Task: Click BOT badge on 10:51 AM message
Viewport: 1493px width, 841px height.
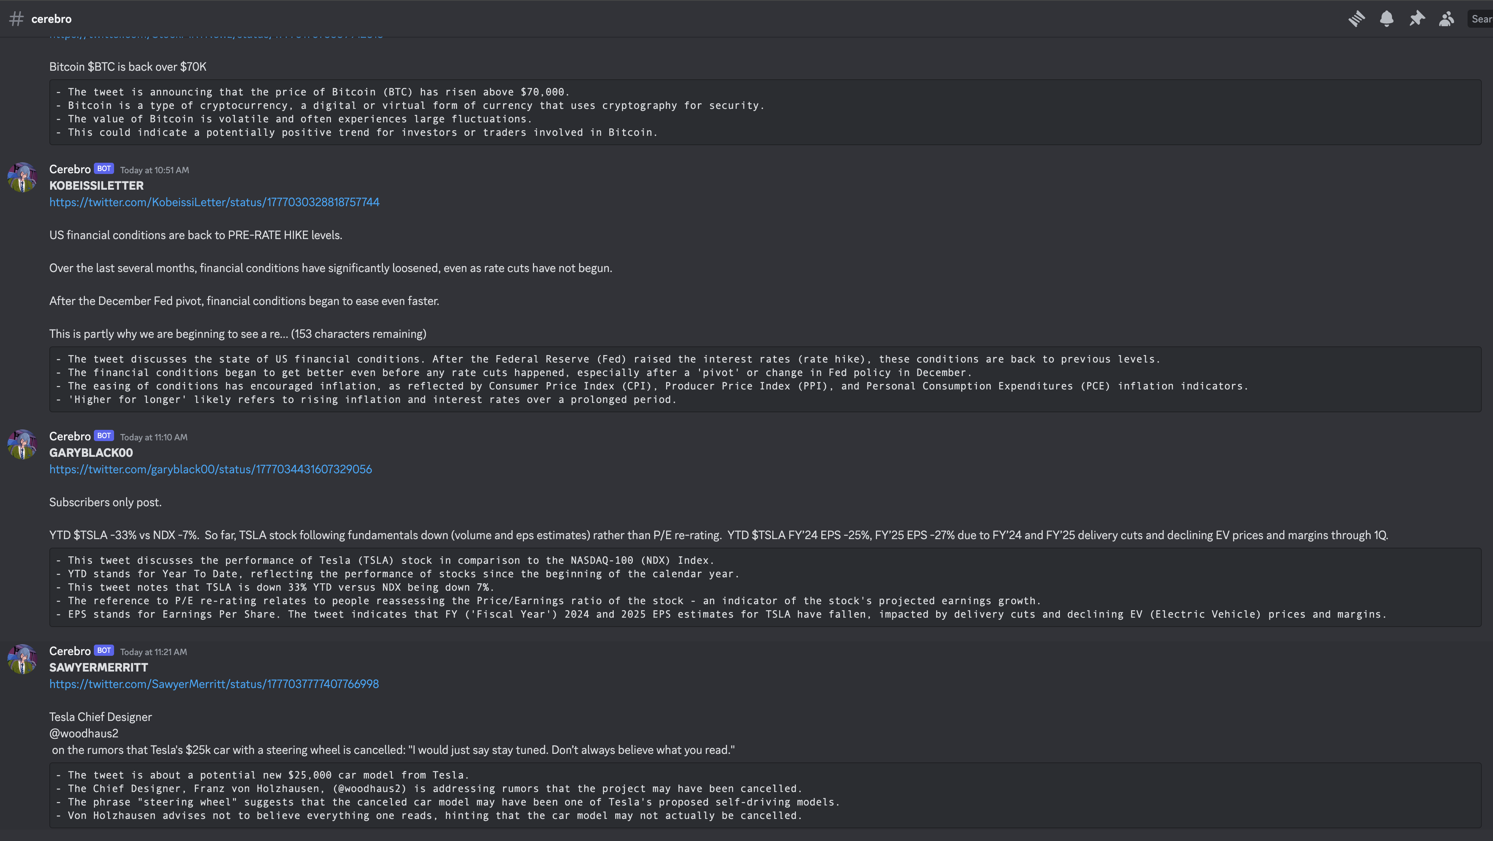Action: click(x=104, y=169)
